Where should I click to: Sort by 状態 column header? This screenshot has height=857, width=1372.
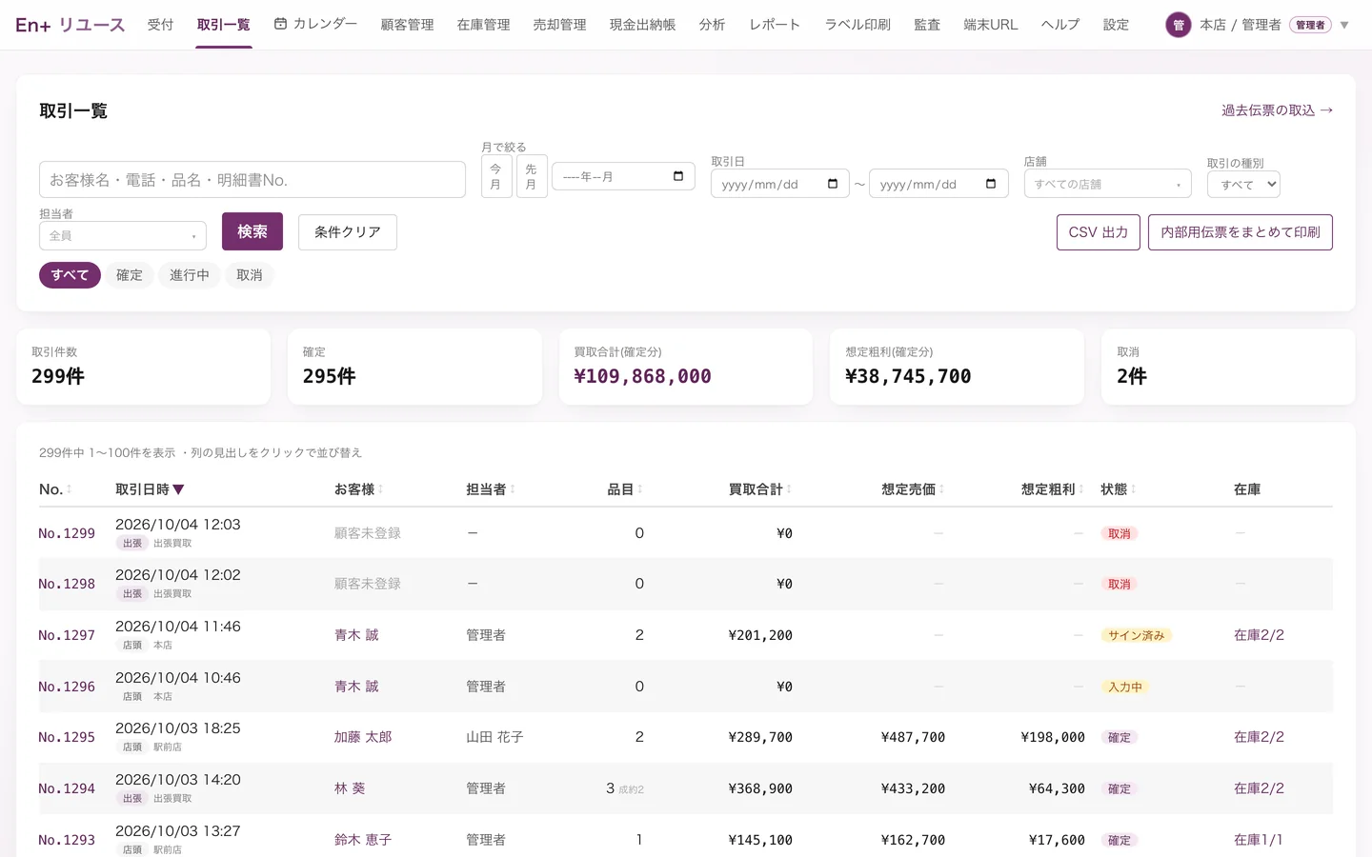coord(1119,489)
